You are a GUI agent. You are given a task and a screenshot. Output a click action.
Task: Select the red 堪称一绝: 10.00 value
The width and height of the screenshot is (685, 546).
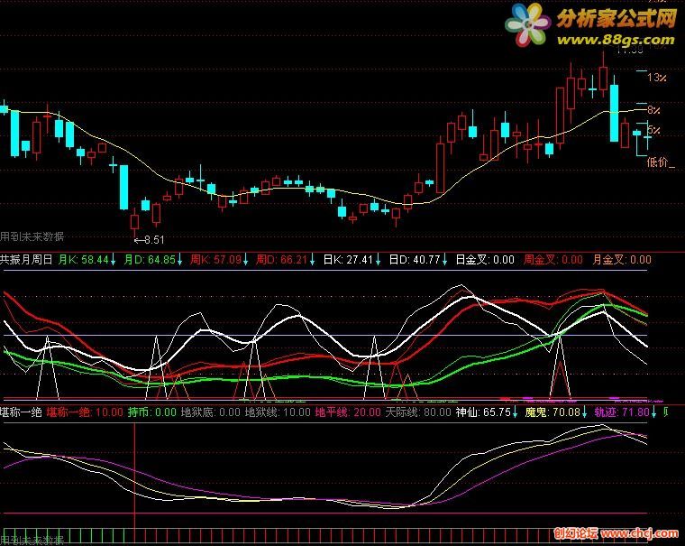click(85, 412)
